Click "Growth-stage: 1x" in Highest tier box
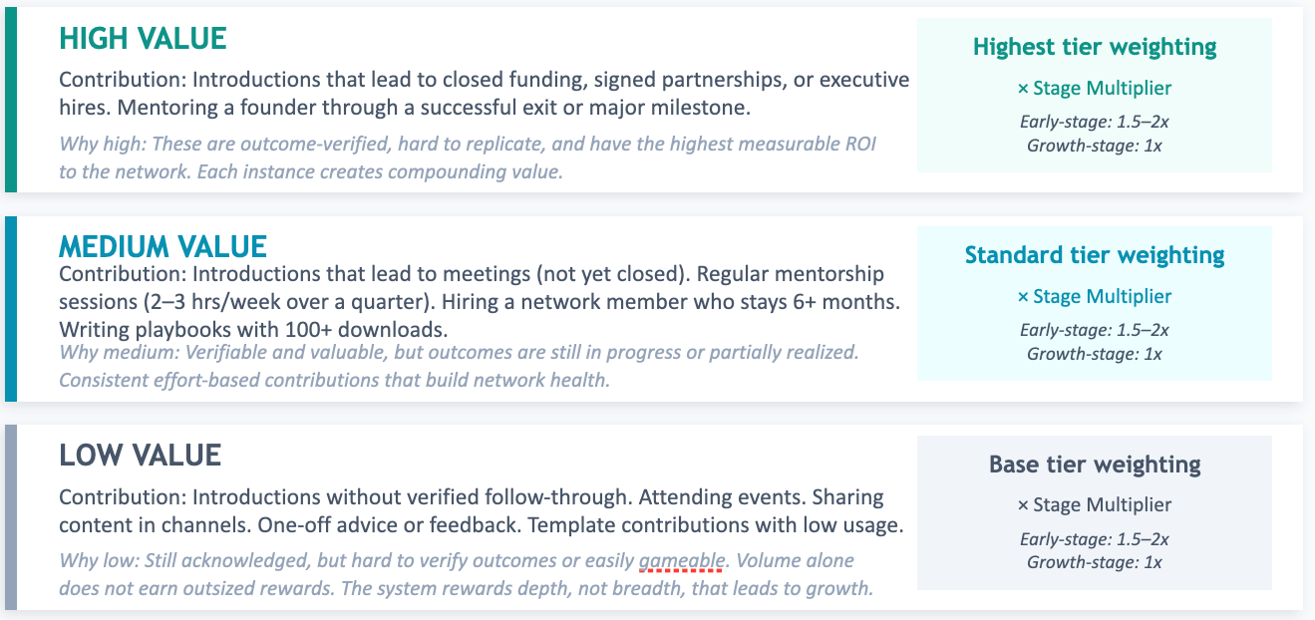1315x620 pixels. pos(1094,146)
